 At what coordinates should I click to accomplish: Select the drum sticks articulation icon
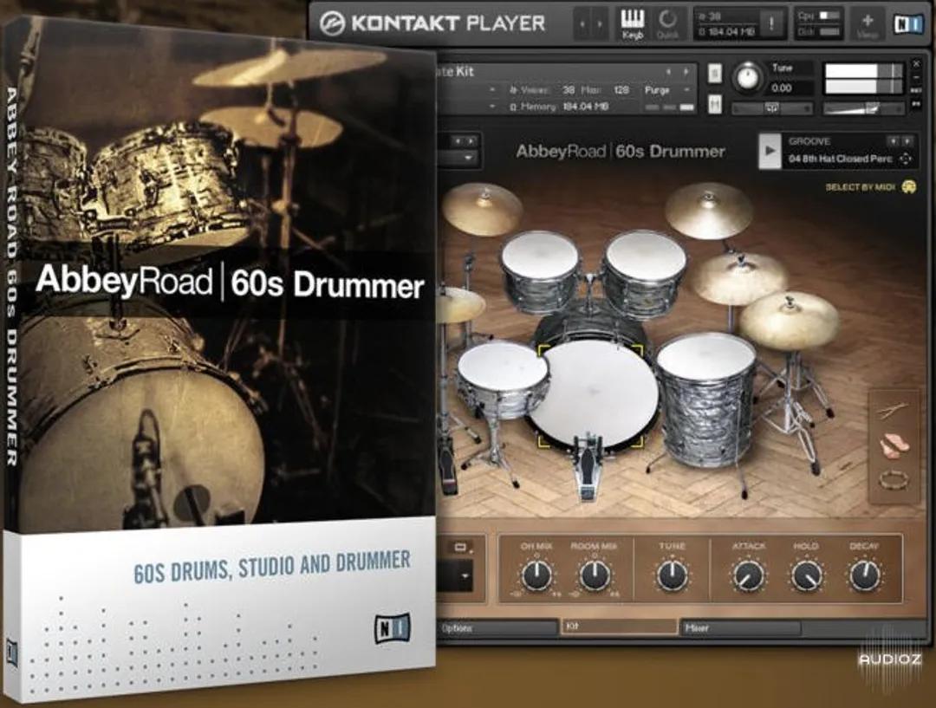(894, 410)
